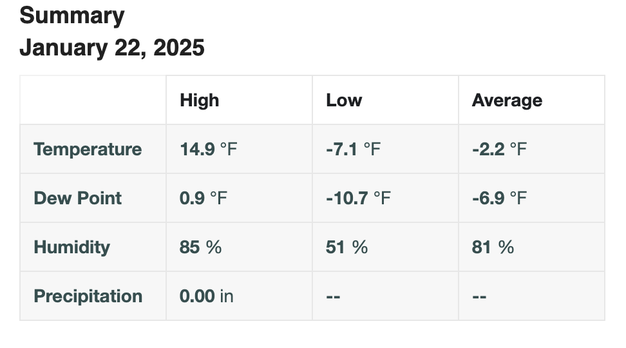Click the 0.00 in precipitation value

tap(206, 296)
